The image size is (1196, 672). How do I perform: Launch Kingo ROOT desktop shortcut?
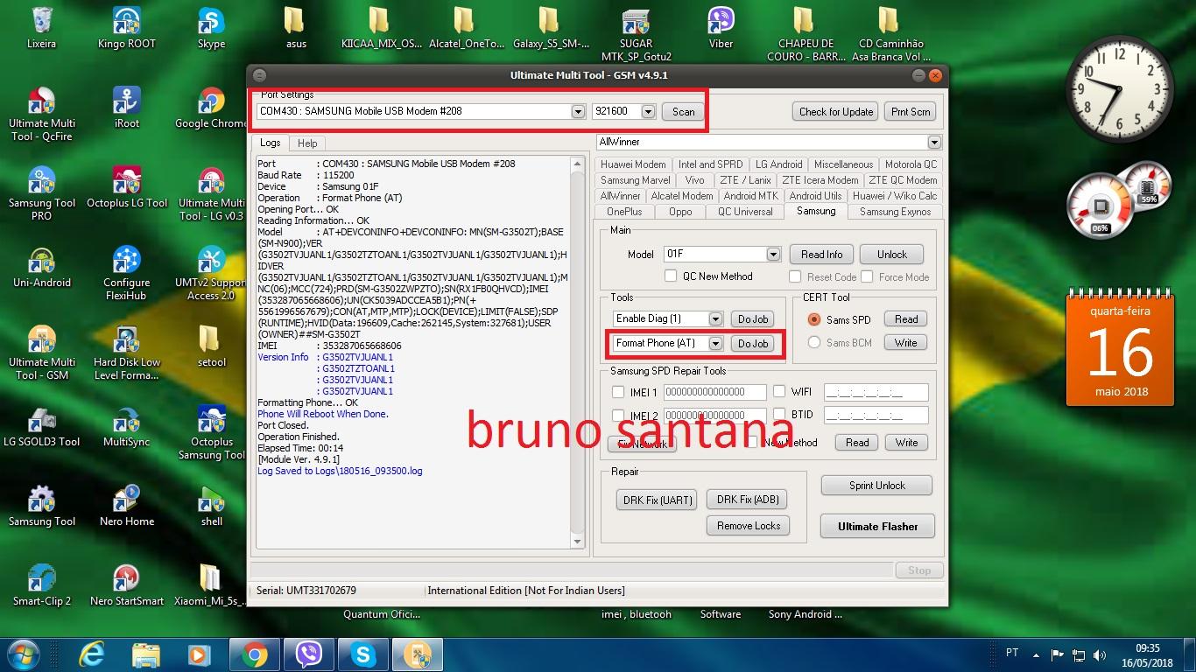[127, 28]
